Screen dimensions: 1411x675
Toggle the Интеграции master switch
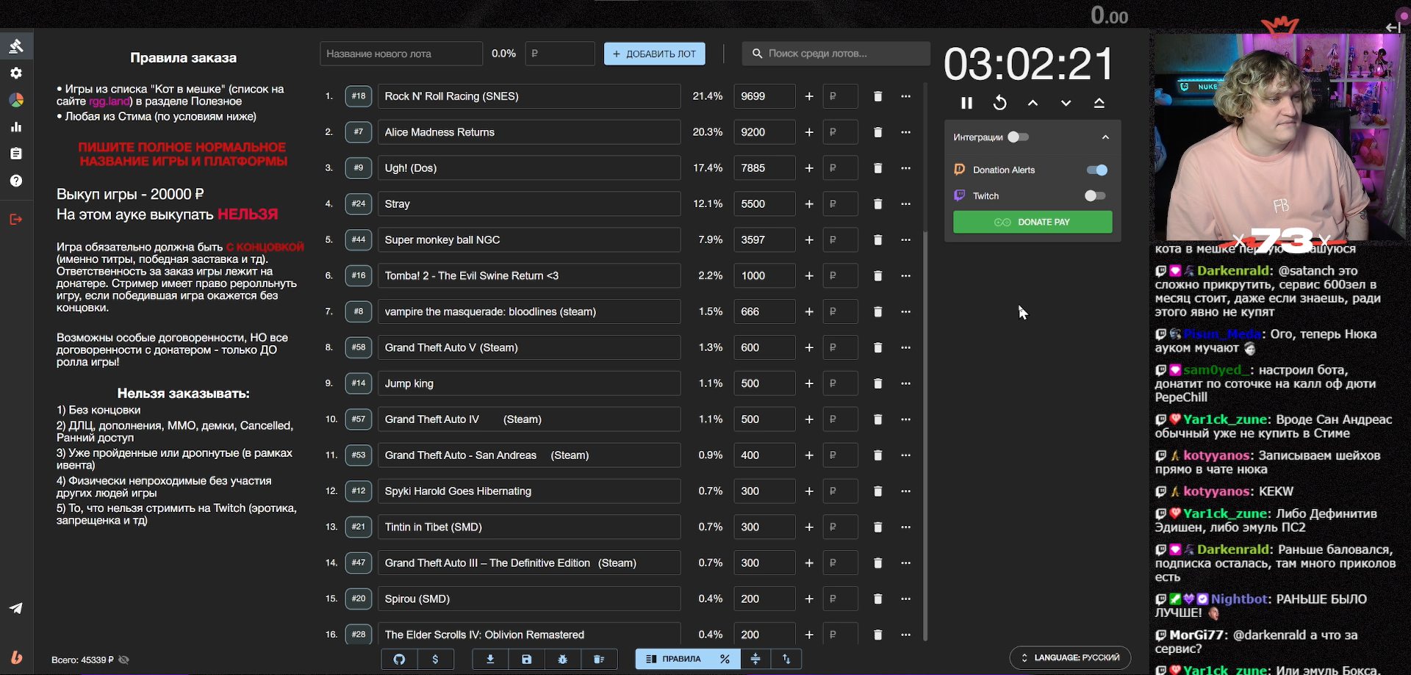tap(1018, 137)
